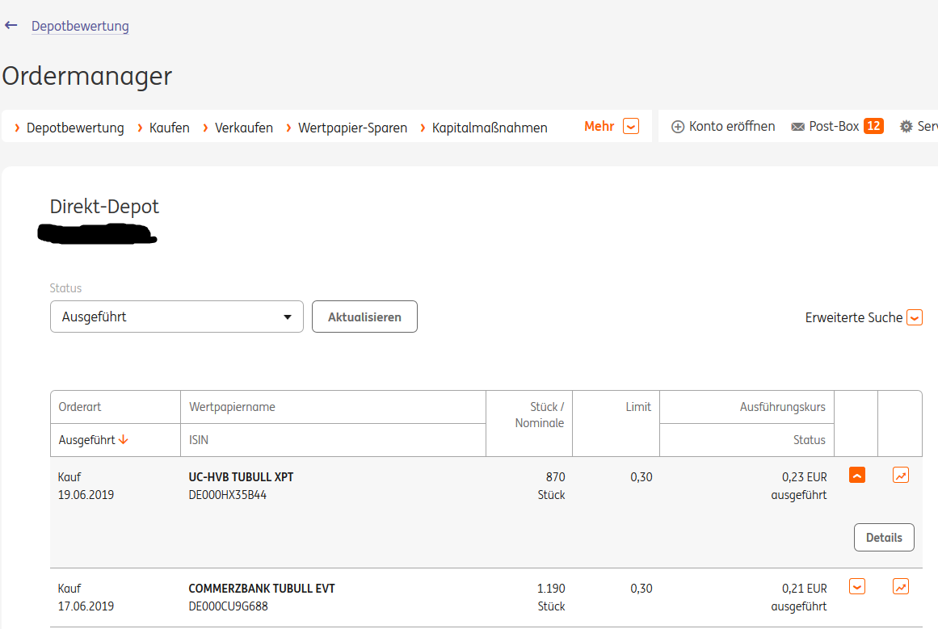The width and height of the screenshot is (938, 629).
Task: Select Wertpapier-Sparen in the navigation
Action: pyautogui.click(x=352, y=128)
